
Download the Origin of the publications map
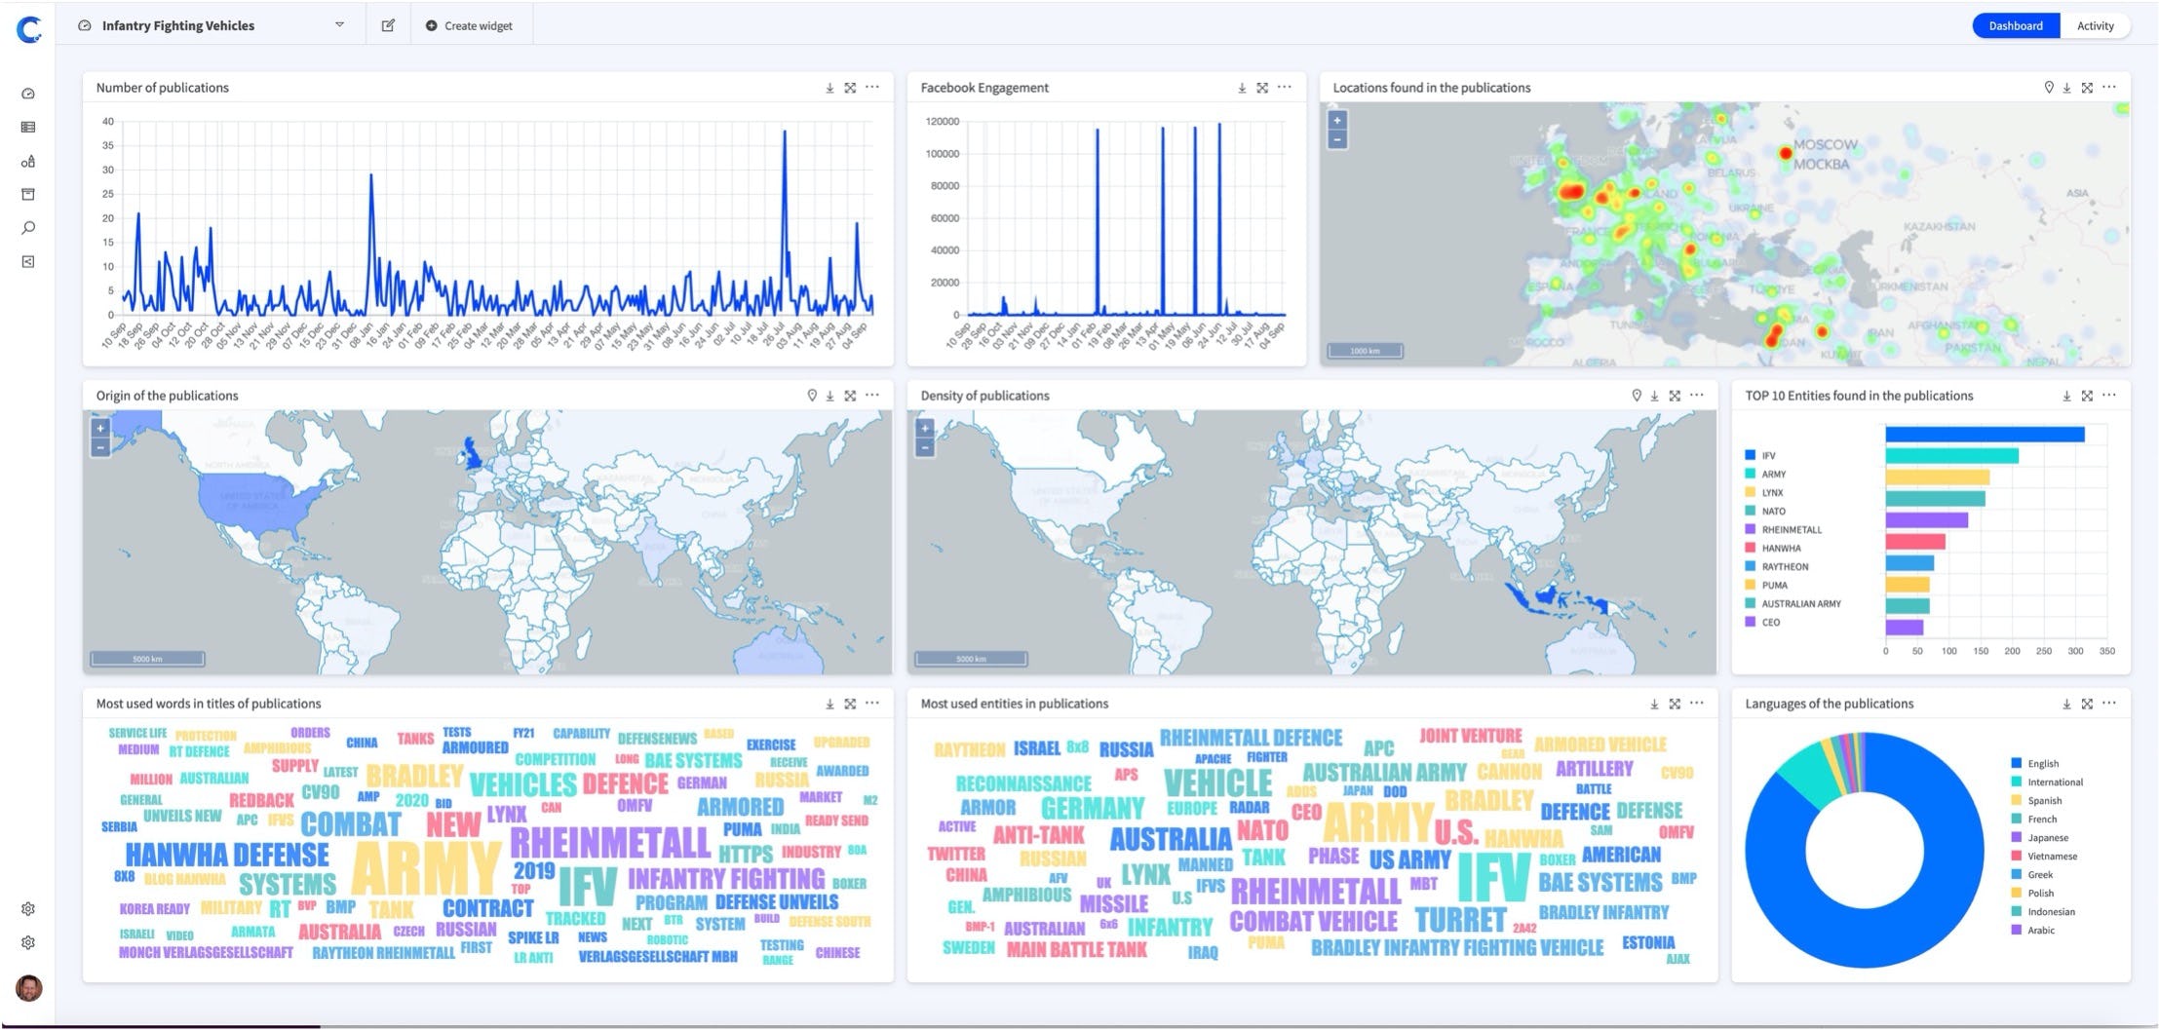pos(829,396)
